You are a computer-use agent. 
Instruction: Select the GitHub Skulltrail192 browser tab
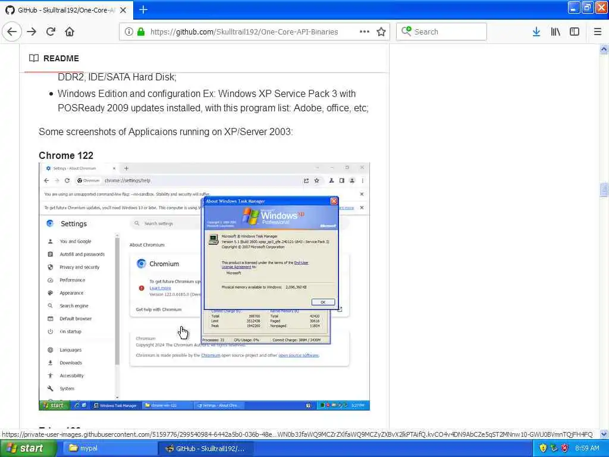[x=67, y=10]
